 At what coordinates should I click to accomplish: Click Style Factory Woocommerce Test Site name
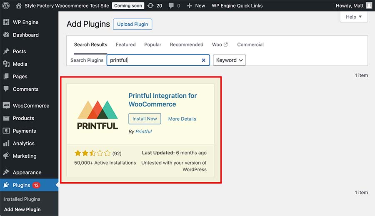[x=67, y=6]
